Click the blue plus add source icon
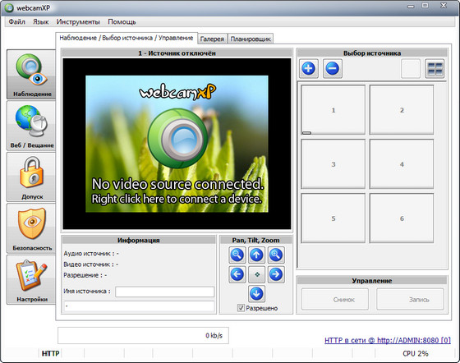This screenshot has height=363, width=460. pos(308,69)
